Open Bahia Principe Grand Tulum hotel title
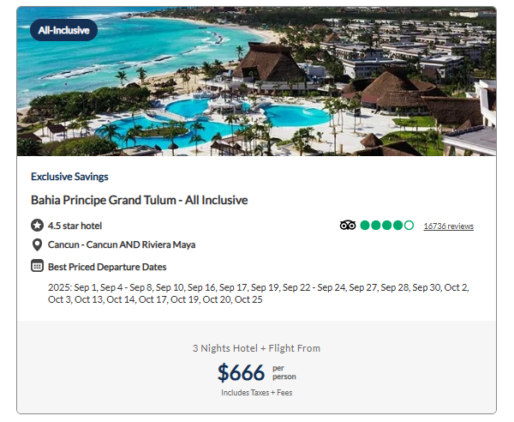This screenshot has width=514, height=422. coord(140,200)
